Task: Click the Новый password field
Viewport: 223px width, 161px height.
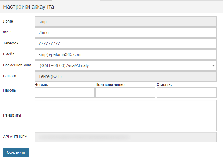Action: [x=65, y=93]
